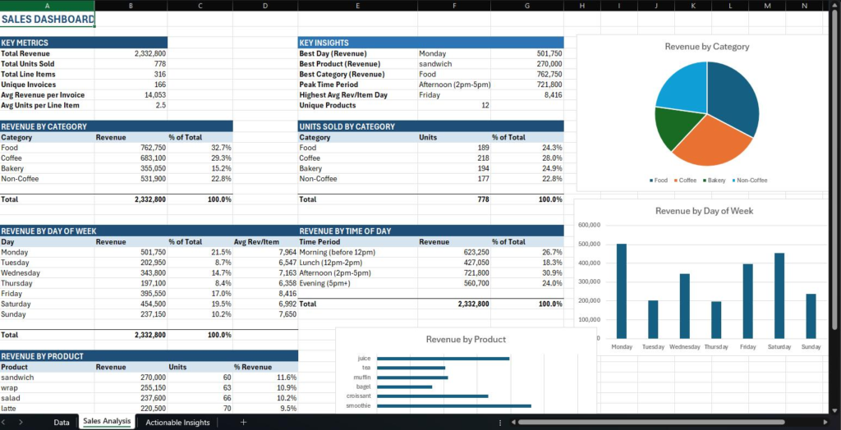Click the Revenue by Product chart title
Image resolution: width=841 pixels, height=430 pixels.
pos(466,339)
